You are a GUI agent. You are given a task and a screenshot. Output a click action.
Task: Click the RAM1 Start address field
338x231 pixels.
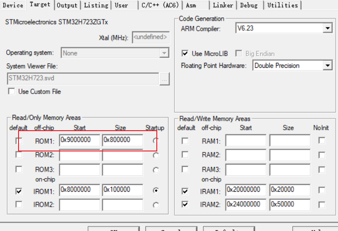pyautogui.click(x=246, y=140)
